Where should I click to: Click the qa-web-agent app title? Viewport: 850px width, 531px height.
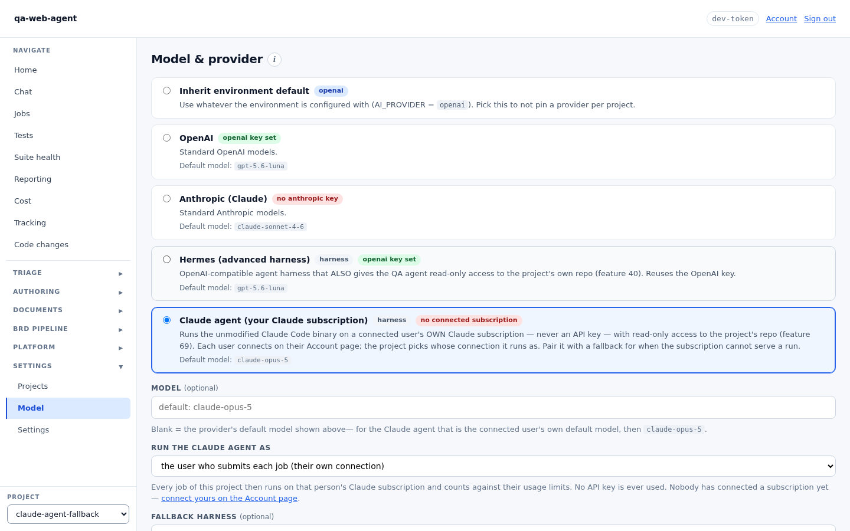tap(45, 18)
